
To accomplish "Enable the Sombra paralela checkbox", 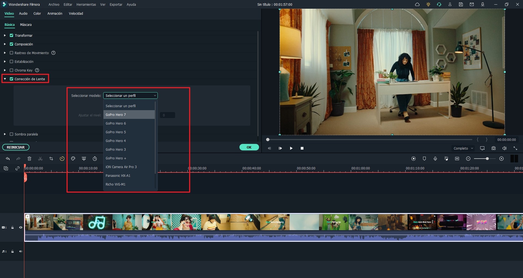I will point(11,134).
